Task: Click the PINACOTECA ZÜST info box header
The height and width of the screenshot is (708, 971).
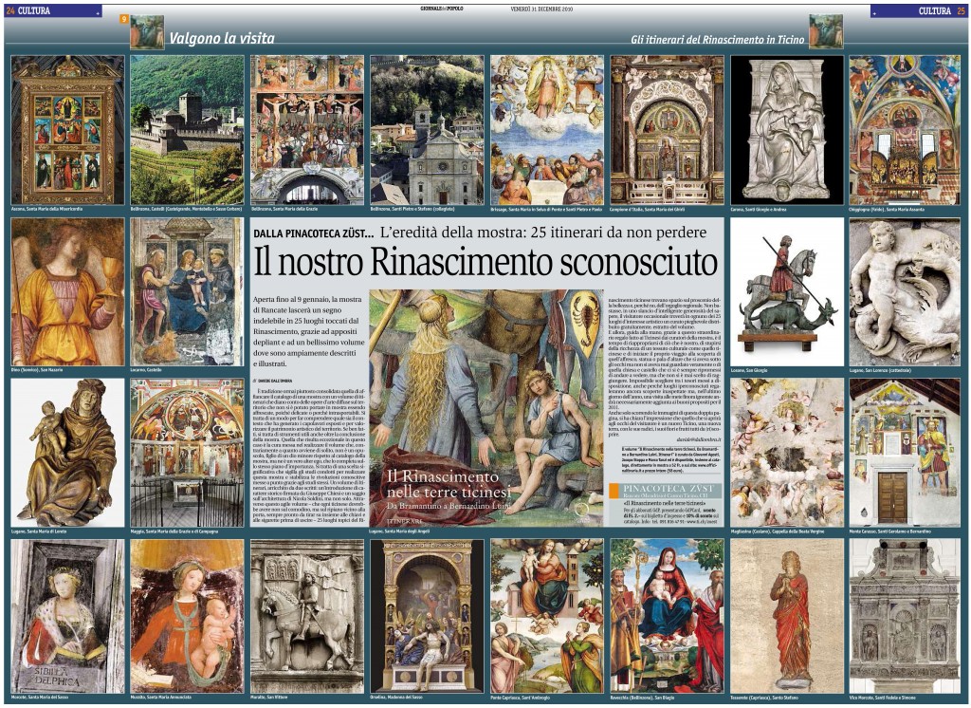Action: coord(666,492)
